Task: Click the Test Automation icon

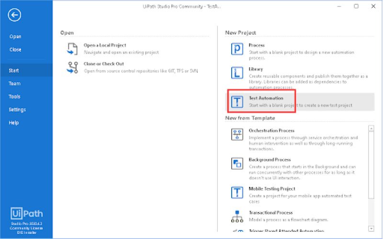Action: click(x=237, y=101)
